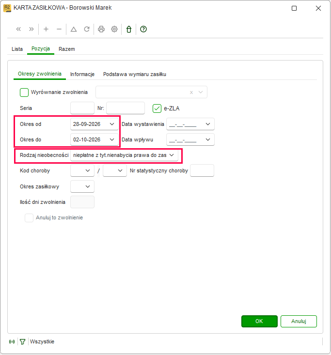Click the Ilość dni zwolnienia field
Viewport: 331px width, 355px height.
pyautogui.click(x=82, y=202)
